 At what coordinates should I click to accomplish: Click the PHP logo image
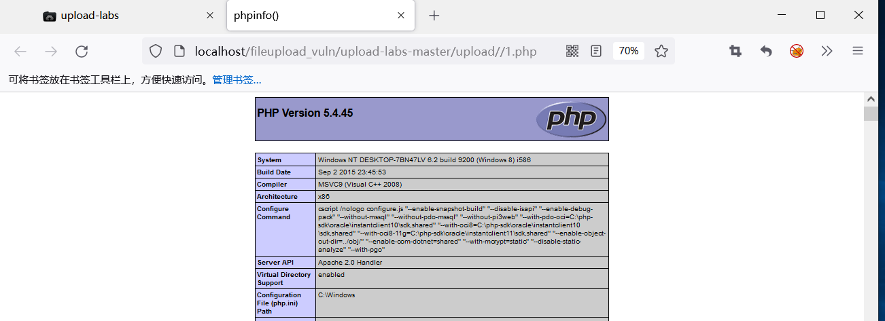coord(570,119)
